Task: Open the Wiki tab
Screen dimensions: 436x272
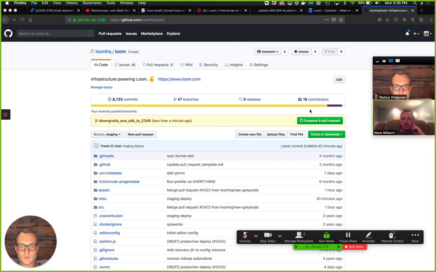Action: (186, 65)
